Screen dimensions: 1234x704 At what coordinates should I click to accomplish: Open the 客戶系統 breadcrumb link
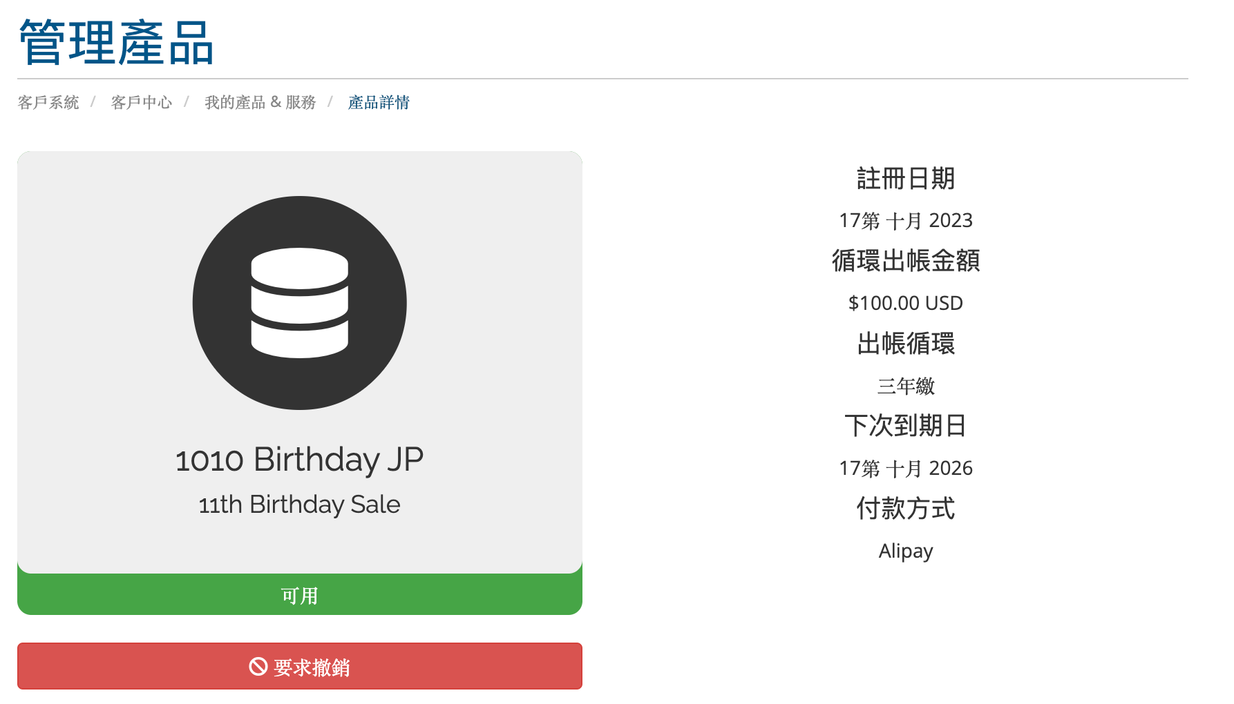48,103
